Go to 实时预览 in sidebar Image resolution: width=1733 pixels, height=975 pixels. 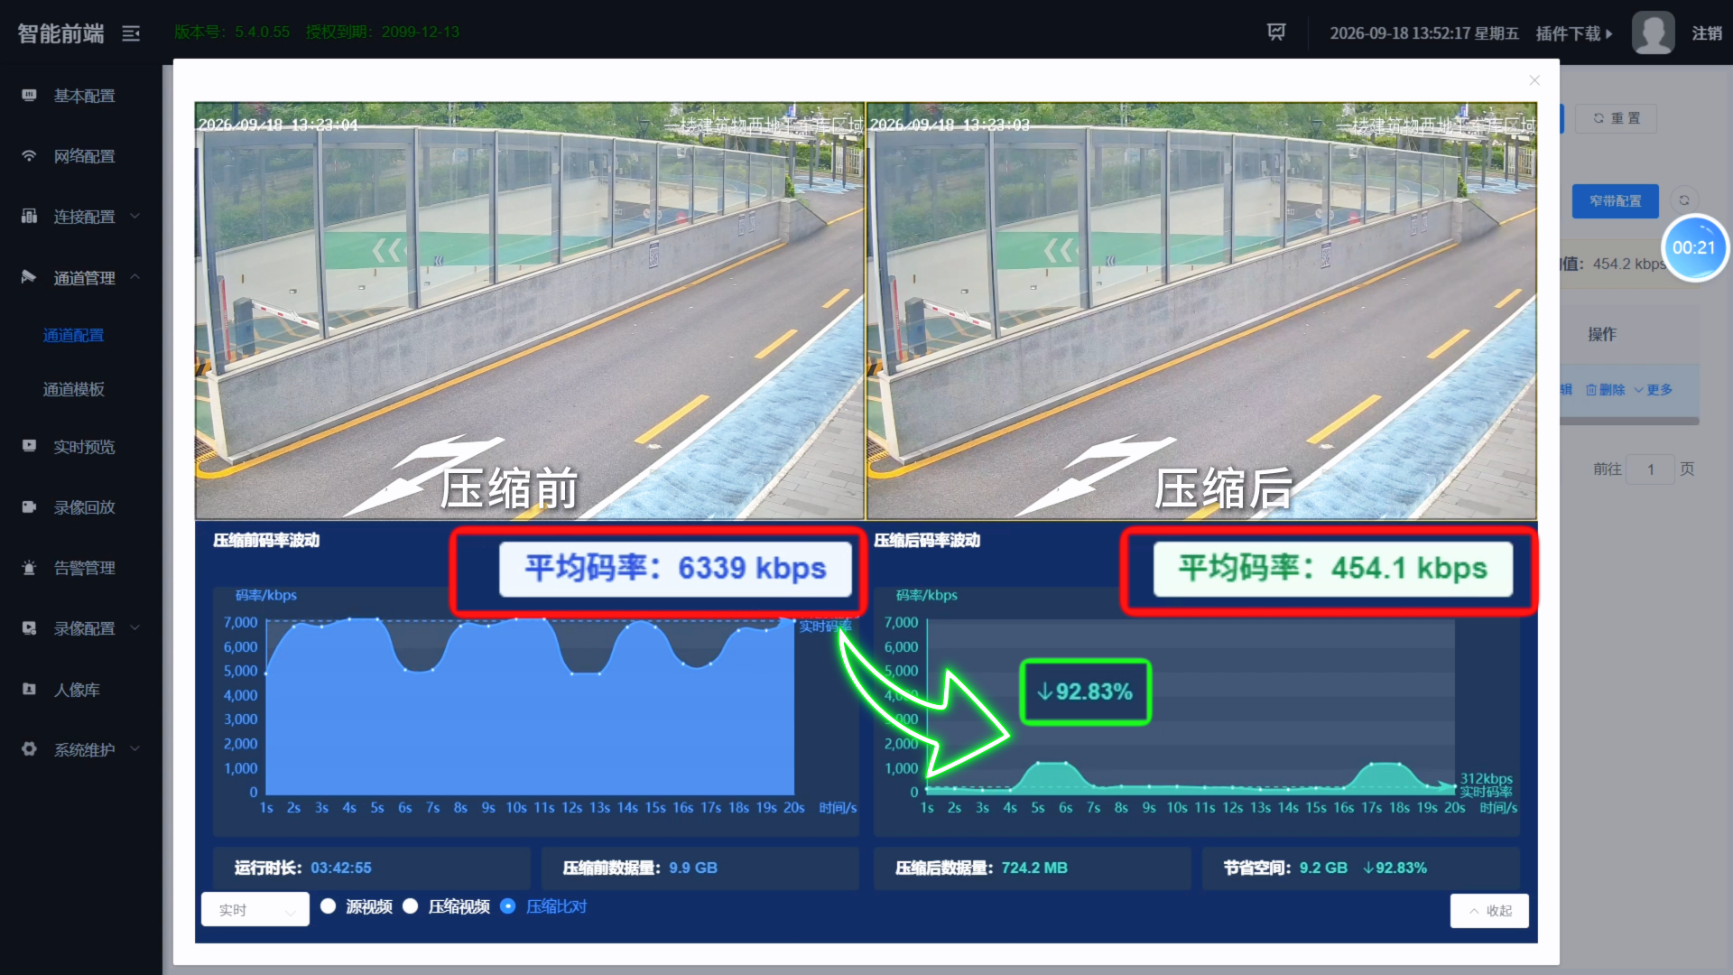(x=84, y=447)
